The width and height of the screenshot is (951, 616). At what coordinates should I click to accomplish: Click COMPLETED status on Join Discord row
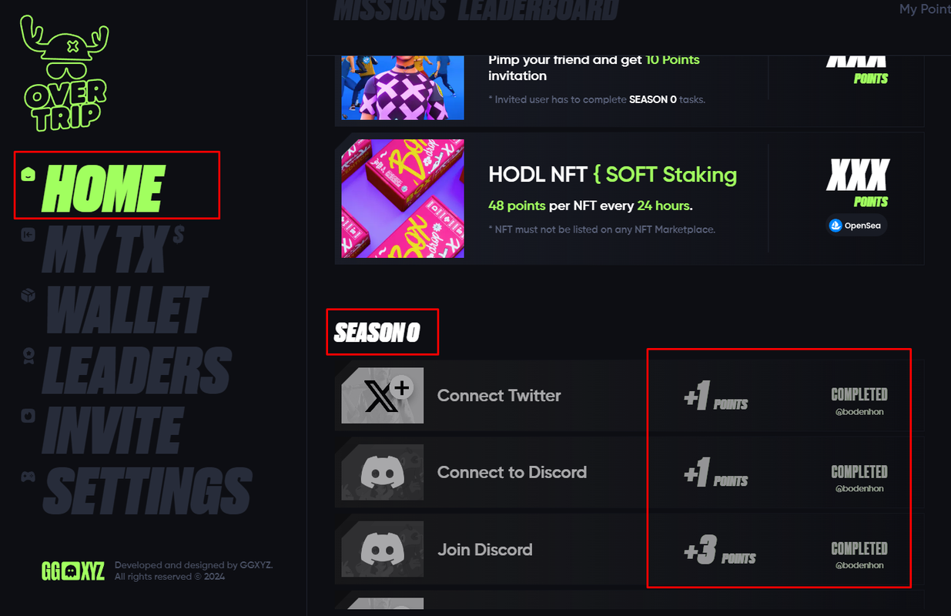coord(859,548)
